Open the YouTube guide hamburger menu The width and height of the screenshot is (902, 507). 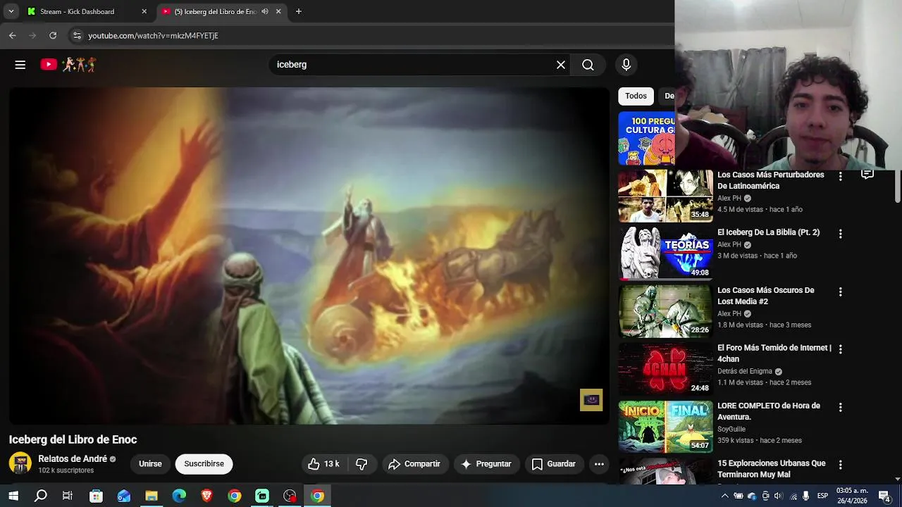[x=20, y=65]
